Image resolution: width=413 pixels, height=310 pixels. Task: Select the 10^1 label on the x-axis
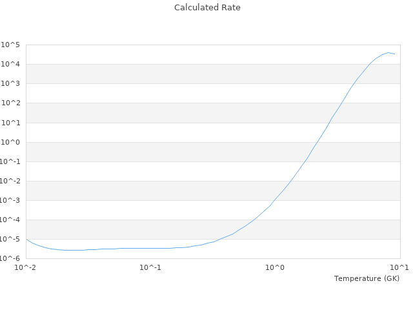click(399, 267)
